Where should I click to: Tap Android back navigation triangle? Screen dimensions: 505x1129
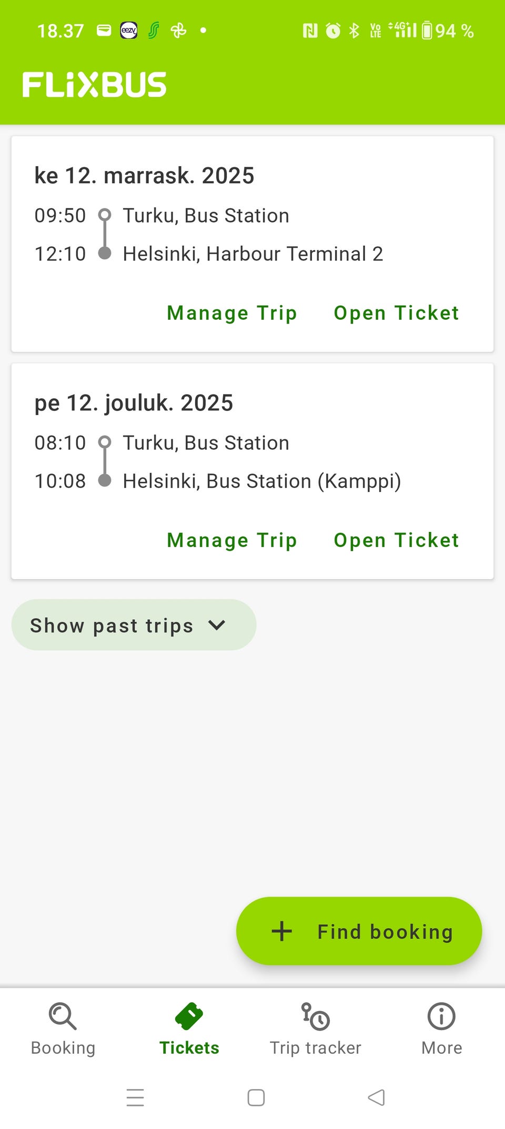tap(376, 1097)
